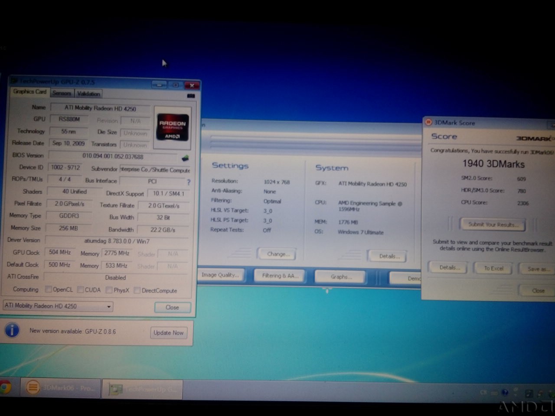Click the Windows 7 Ultimate OS text
This screenshot has width=555, height=416.
pyautogui.click(x=360, y=232)
